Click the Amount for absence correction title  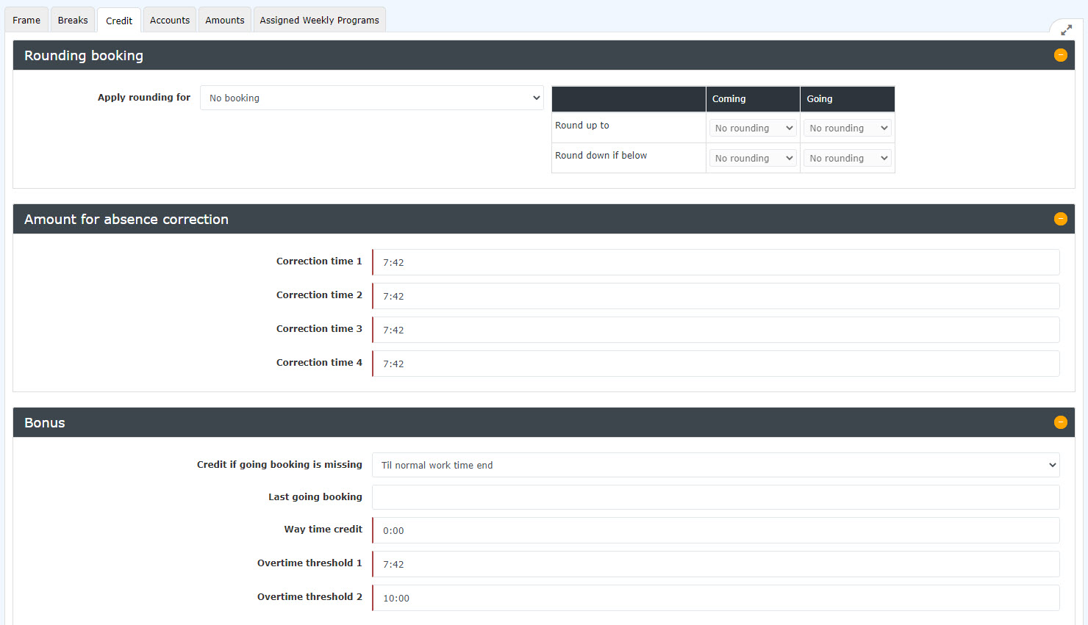[x=126, y=220]
